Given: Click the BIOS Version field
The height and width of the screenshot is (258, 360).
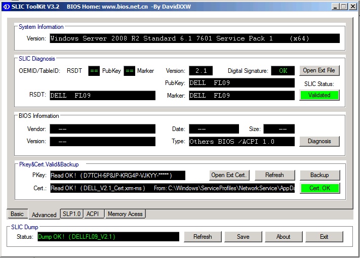Looking at the screenshot, I should [103, 142].
